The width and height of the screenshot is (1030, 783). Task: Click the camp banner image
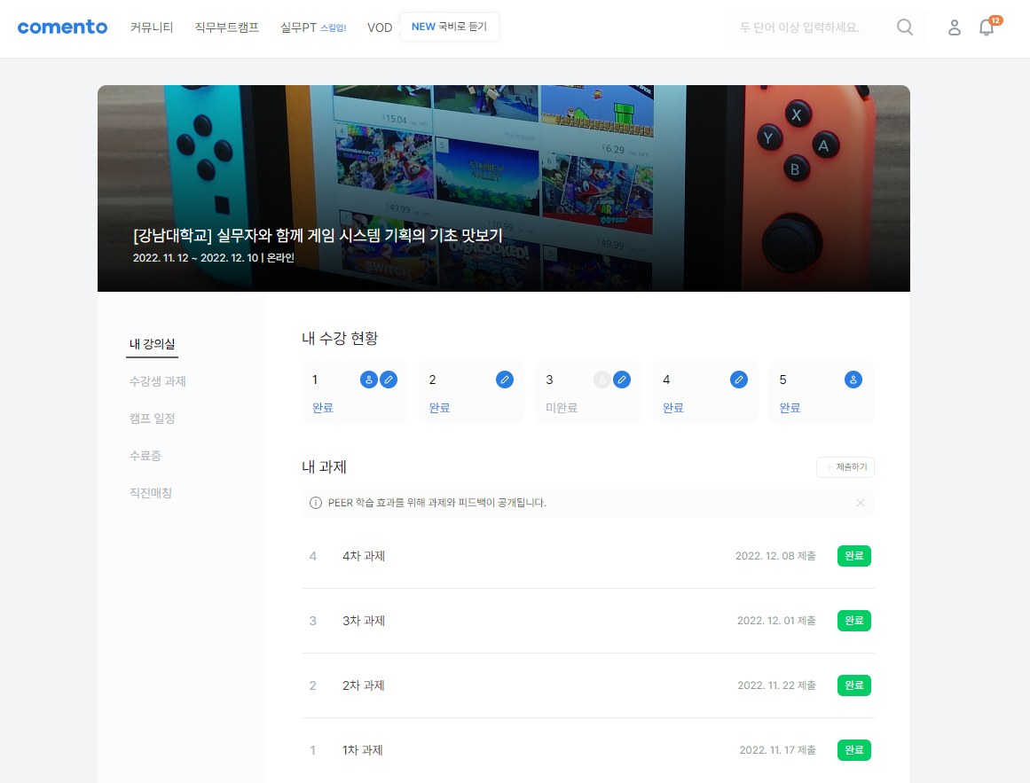(504, 188)
